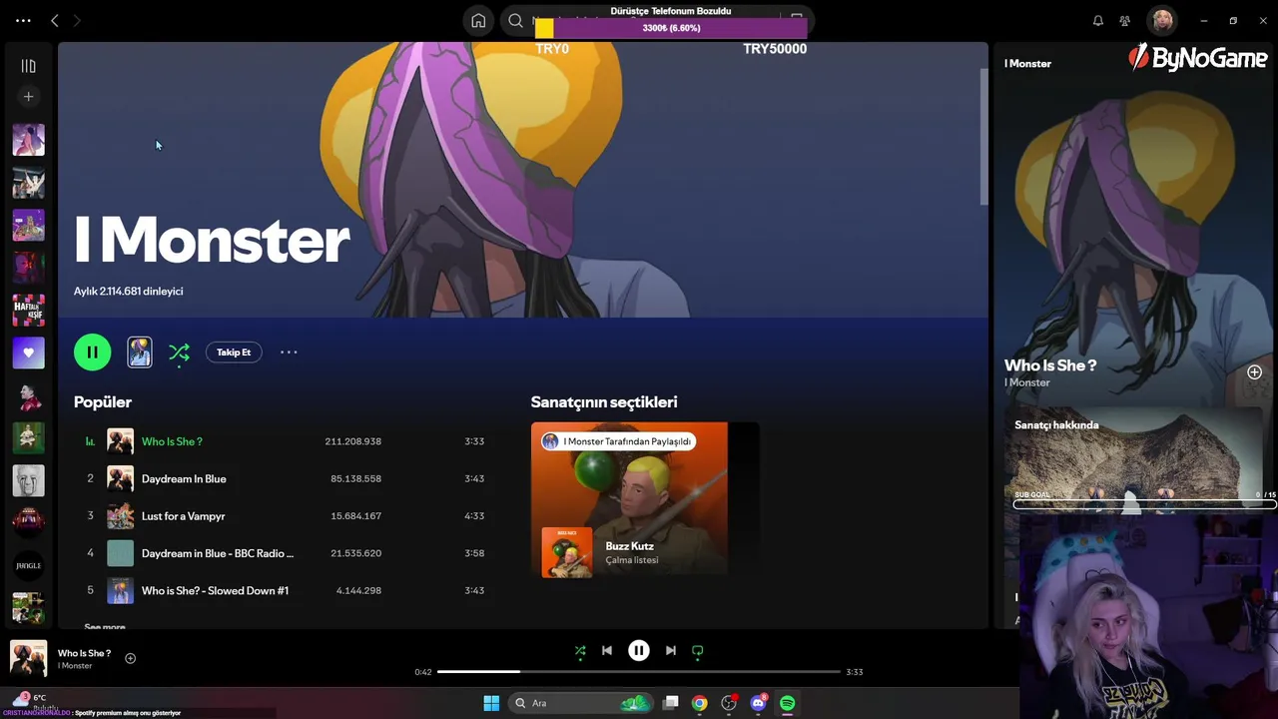Screen dimensions: 1278x719
Task: Open Who Is She ? title in right panel
Action: (1050, 365)
